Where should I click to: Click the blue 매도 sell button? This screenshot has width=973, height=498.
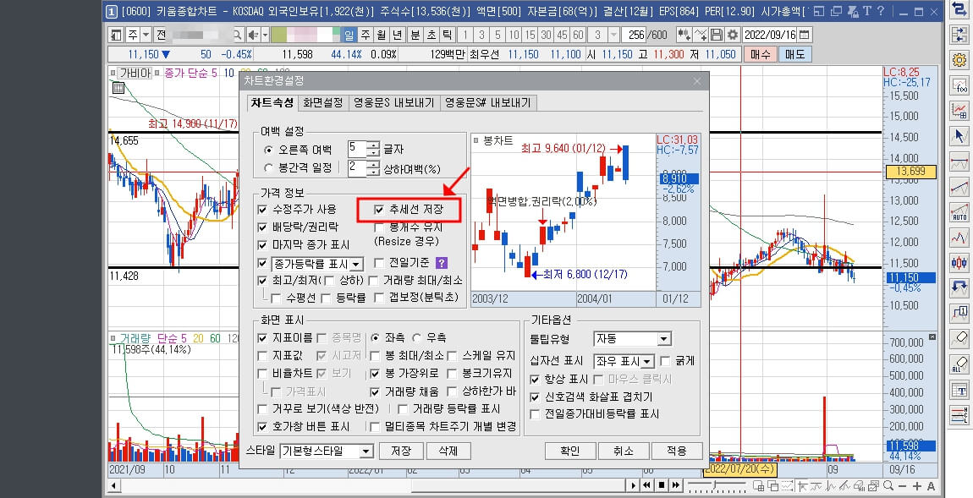point(795,55)
